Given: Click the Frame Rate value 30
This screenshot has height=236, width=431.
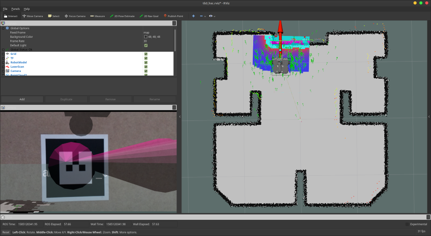Looking at the screenshot, I should point(145,41).
